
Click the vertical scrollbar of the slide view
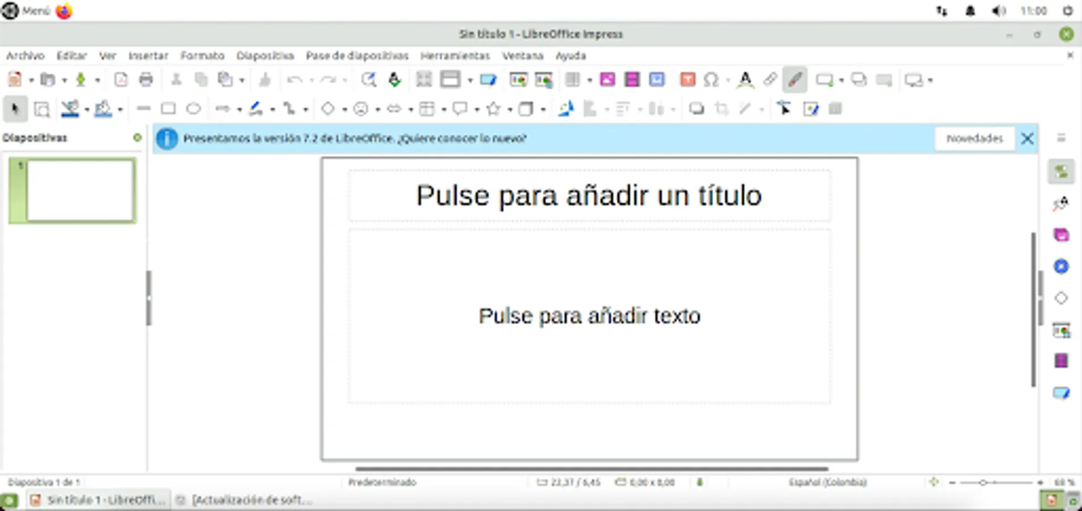[1034, 309]
